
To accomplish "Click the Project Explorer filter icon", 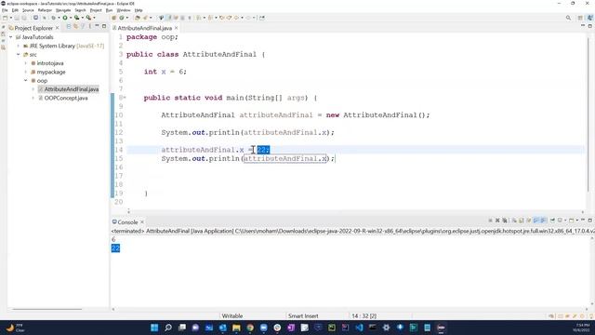I will (83, 26).
